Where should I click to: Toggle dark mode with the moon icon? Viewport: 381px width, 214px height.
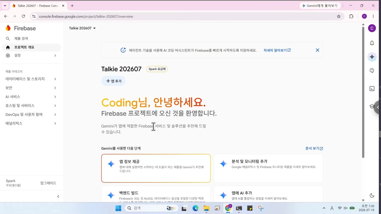click(x=372, y=195)
